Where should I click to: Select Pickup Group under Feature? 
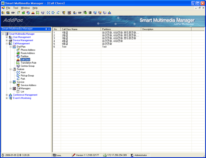[27, 76]
